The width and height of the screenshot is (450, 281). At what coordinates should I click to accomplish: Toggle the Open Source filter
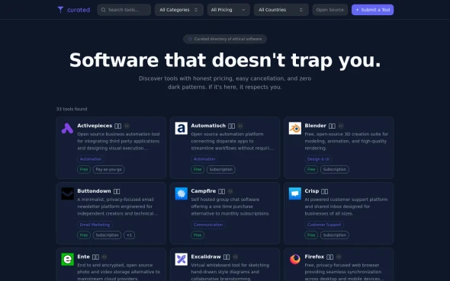[329, 10]
